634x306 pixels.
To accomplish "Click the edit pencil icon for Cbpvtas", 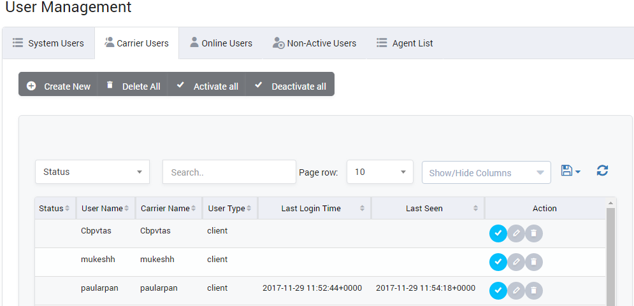I will [x=516, y=233].
